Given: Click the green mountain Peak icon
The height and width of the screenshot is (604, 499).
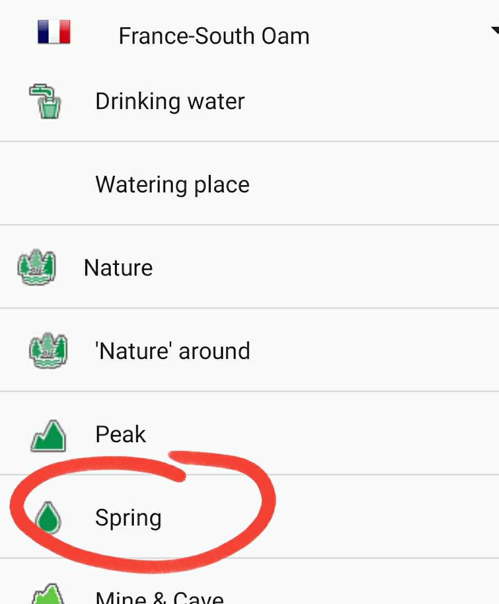Looking at the screenshot, I should (48, 435).
